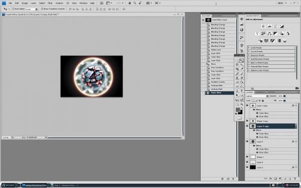Add a Gradient Map adjustment

[x=278, y=41]
